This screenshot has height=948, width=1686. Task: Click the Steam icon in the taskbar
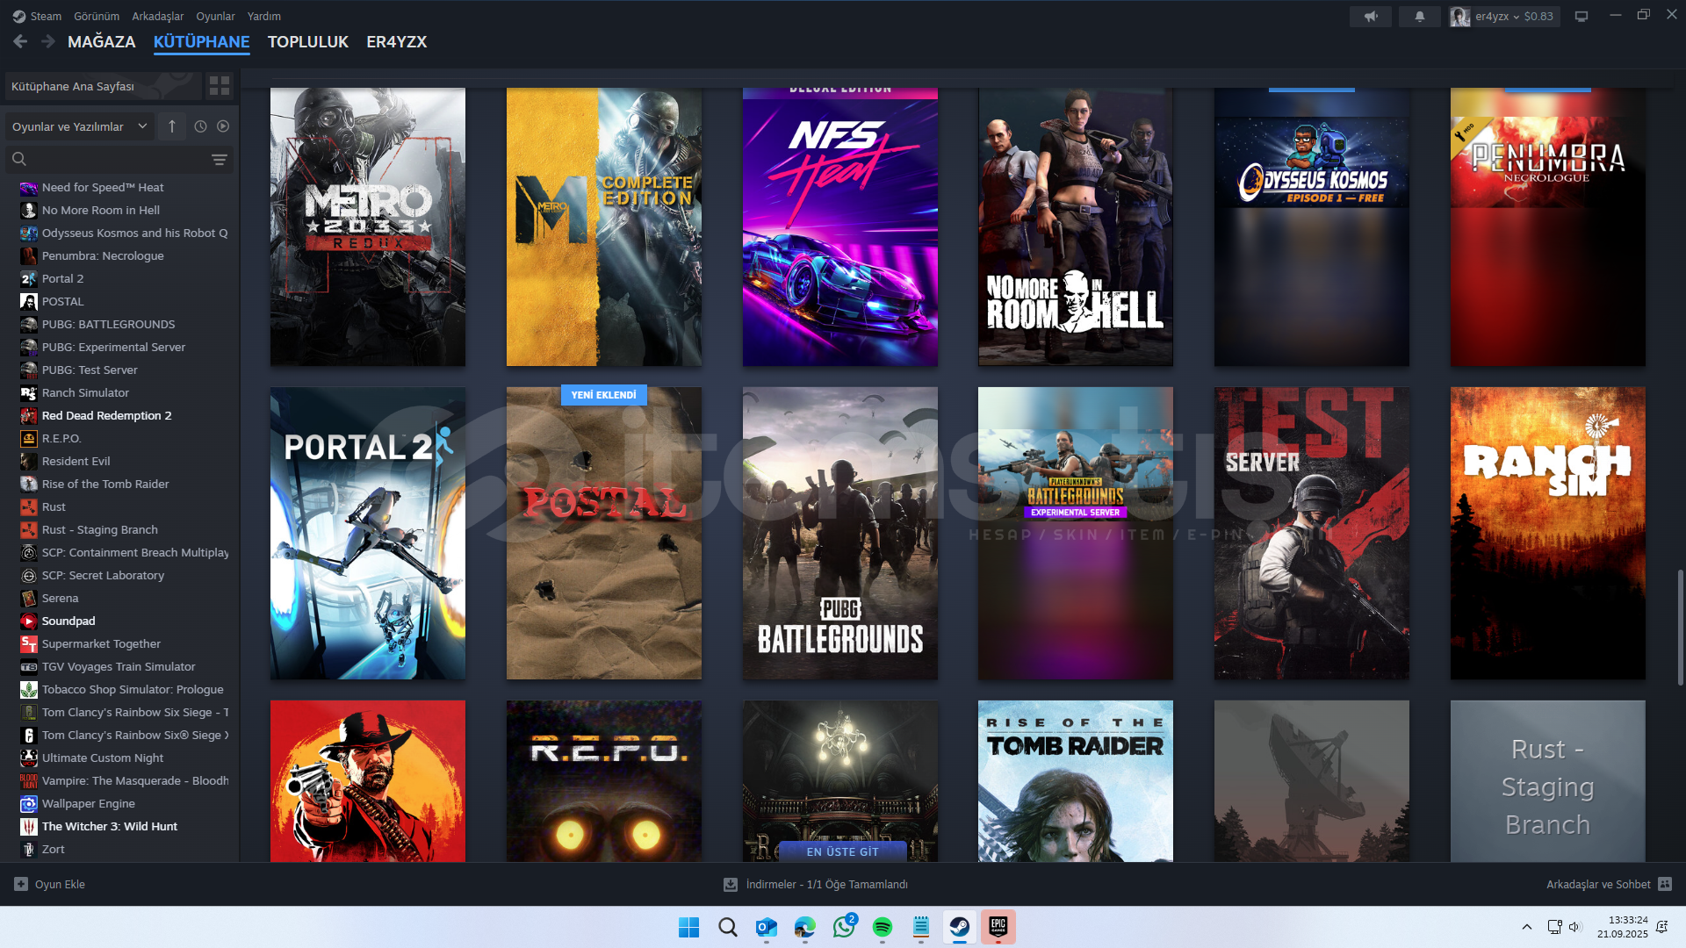click(960, 927)
